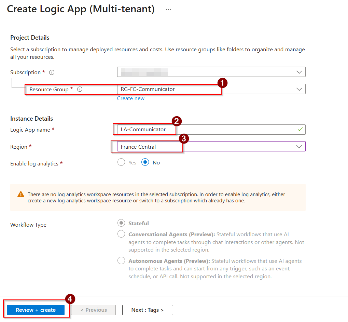
Task: Select Yes for Enable log analytics
Action: pyautogui.click(x=121, y=163)
